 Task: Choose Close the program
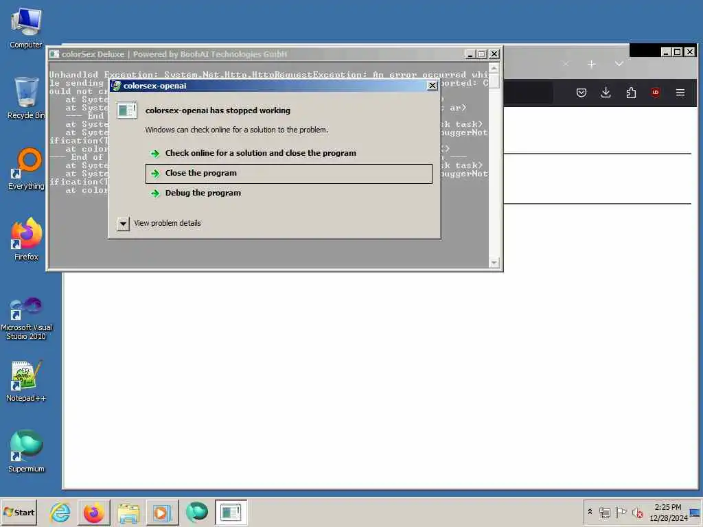[289, 174]
